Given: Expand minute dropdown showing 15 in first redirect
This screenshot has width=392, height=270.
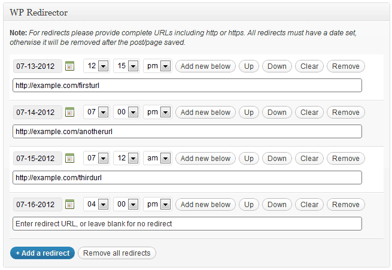Looking at the screenshot, I should pos(126,66).
